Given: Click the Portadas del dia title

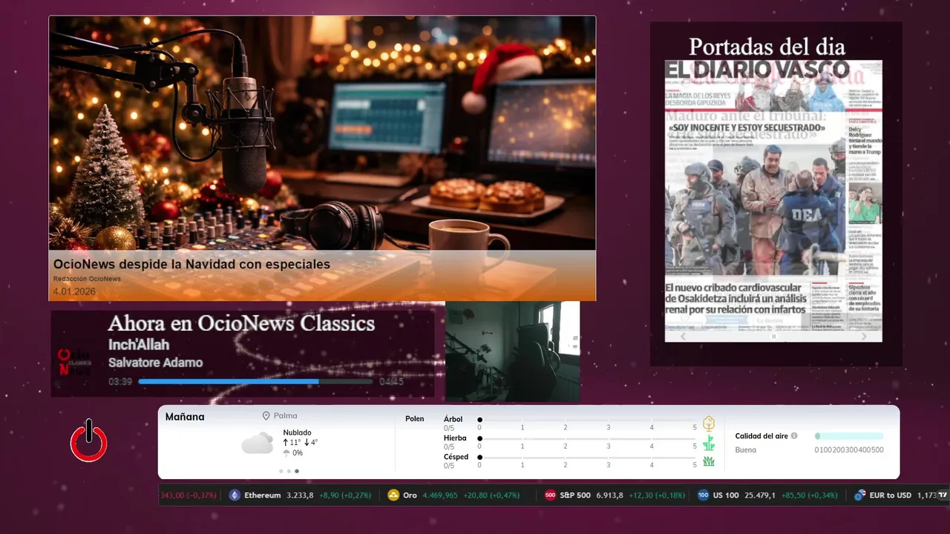Looking at the screenshot, I should 767,47.
